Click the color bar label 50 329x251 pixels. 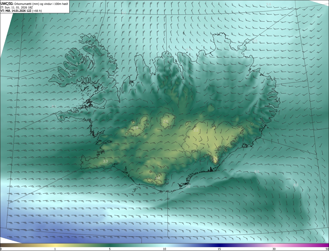[327, 249]
